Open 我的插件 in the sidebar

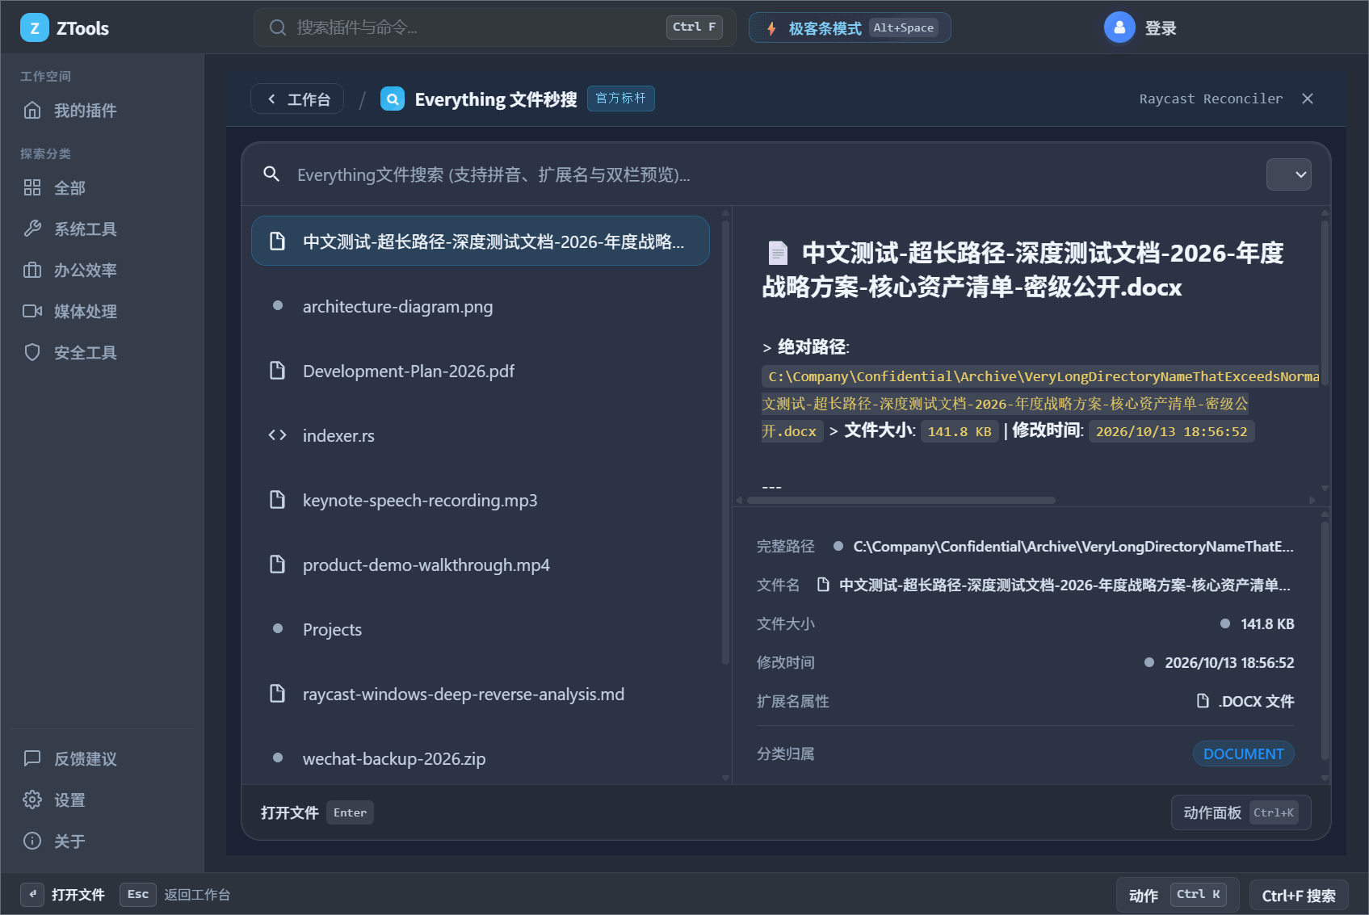pyautogui.click(x=102, y=111)
